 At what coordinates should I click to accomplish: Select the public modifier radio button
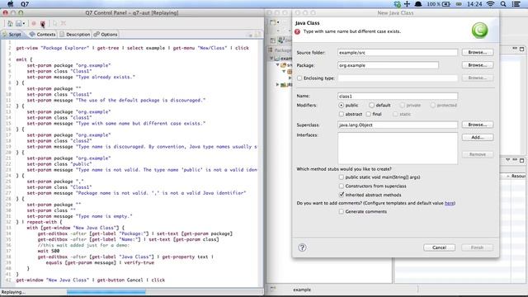pyautogui.click(x=341, y=106)
